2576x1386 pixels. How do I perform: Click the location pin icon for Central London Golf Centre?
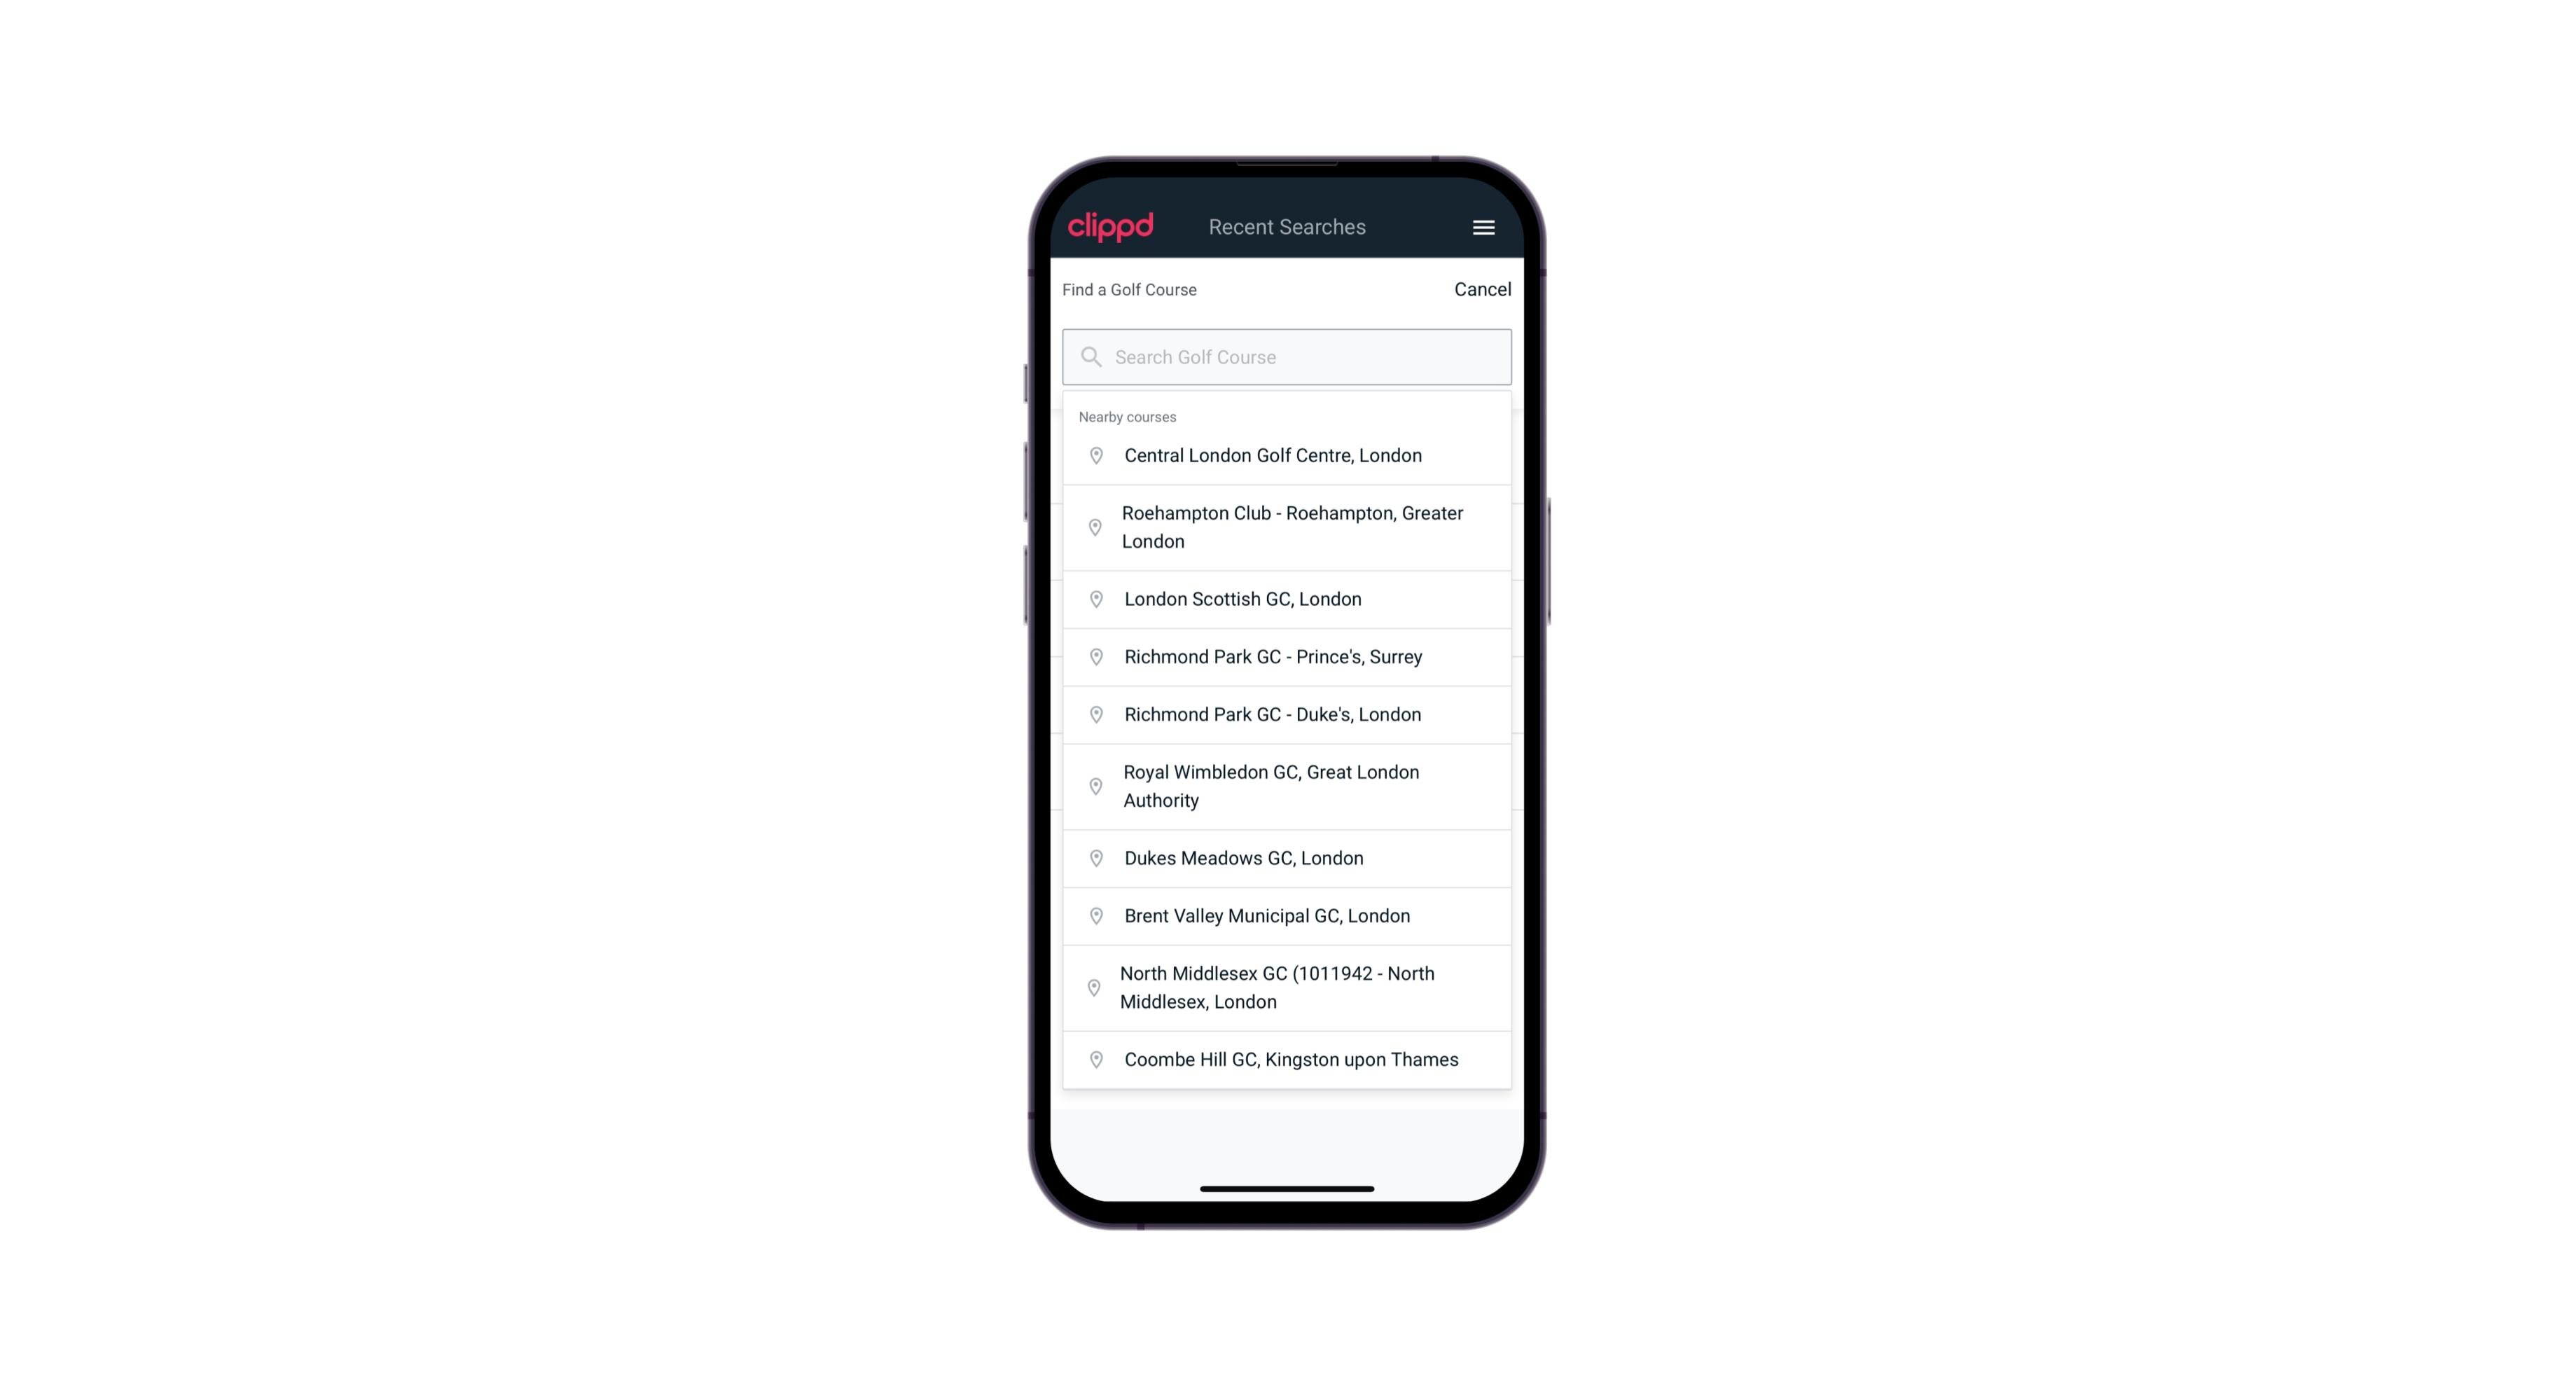[x=1093, y=454]
